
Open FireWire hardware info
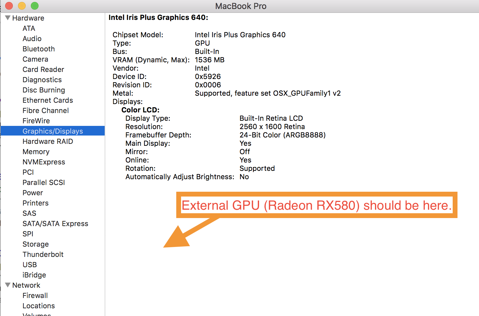pos(36,121)
